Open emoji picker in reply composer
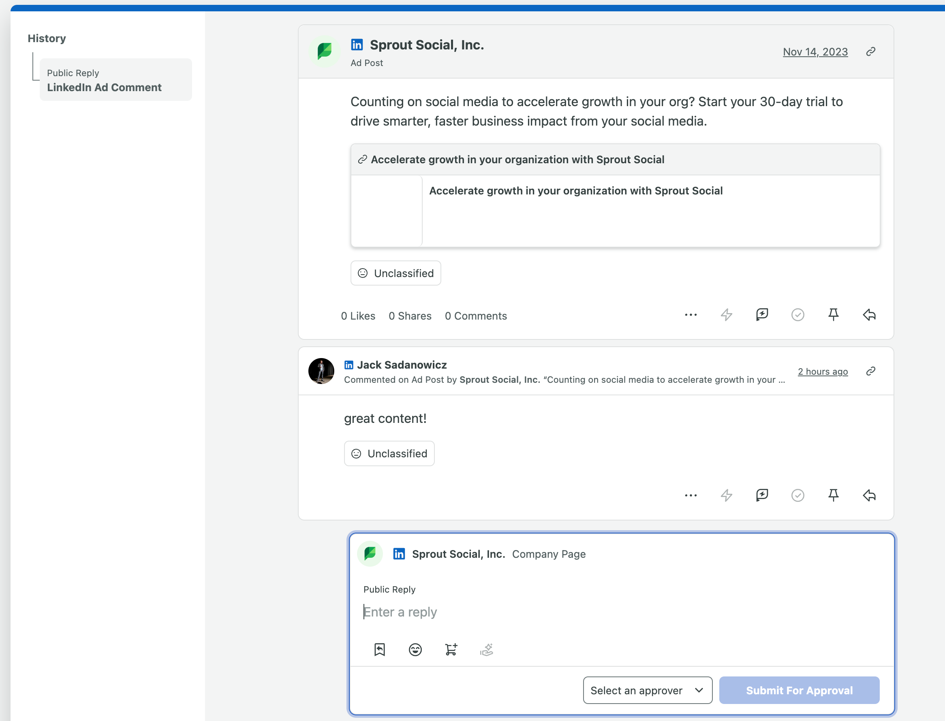This screenshot has height=721, width=945. click(x=415, y=650)
